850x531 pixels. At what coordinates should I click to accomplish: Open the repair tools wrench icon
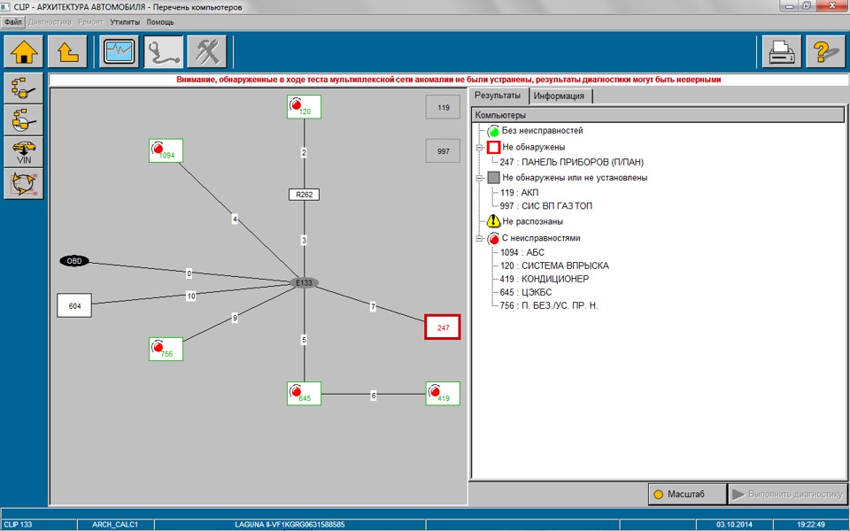(x=207, y=52)
